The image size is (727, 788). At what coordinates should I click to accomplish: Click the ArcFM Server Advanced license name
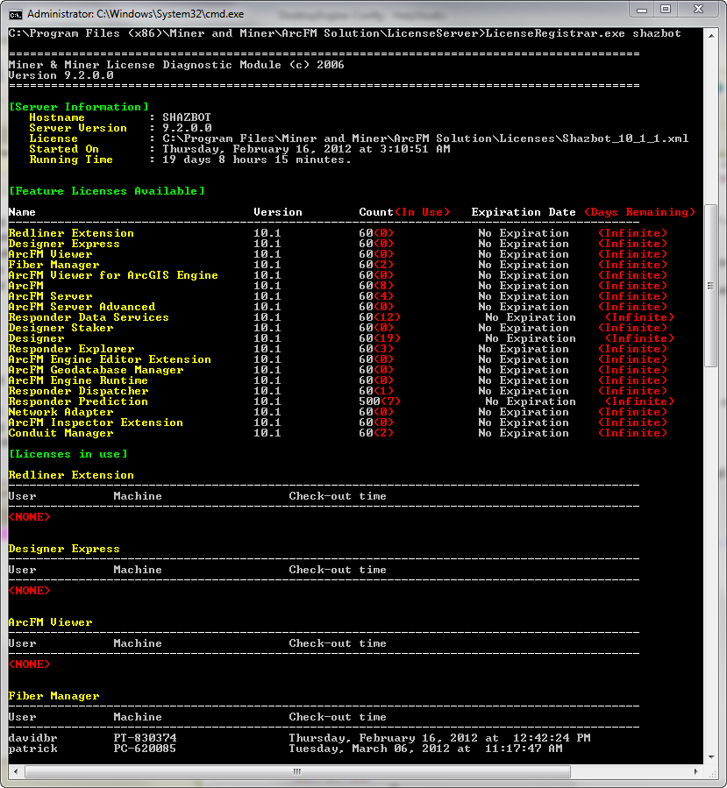pos(82,307)
